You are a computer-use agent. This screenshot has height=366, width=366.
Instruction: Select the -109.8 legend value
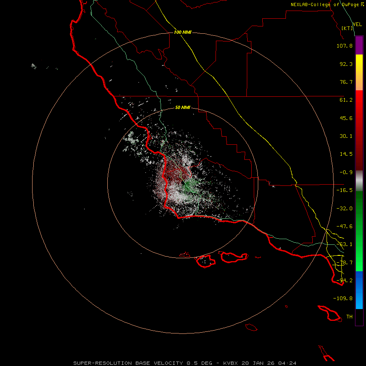pos(343,298)
